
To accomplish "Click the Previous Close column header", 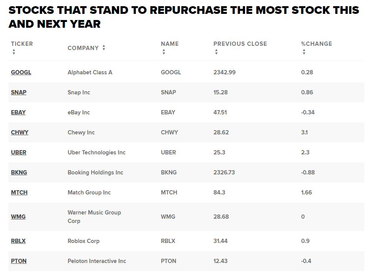I will [240, 44].
